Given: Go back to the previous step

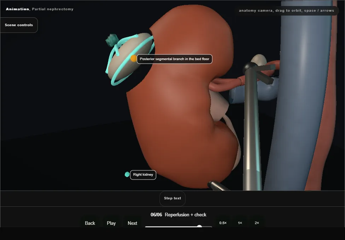Looking at the screenshot, I should click(90, 223).
